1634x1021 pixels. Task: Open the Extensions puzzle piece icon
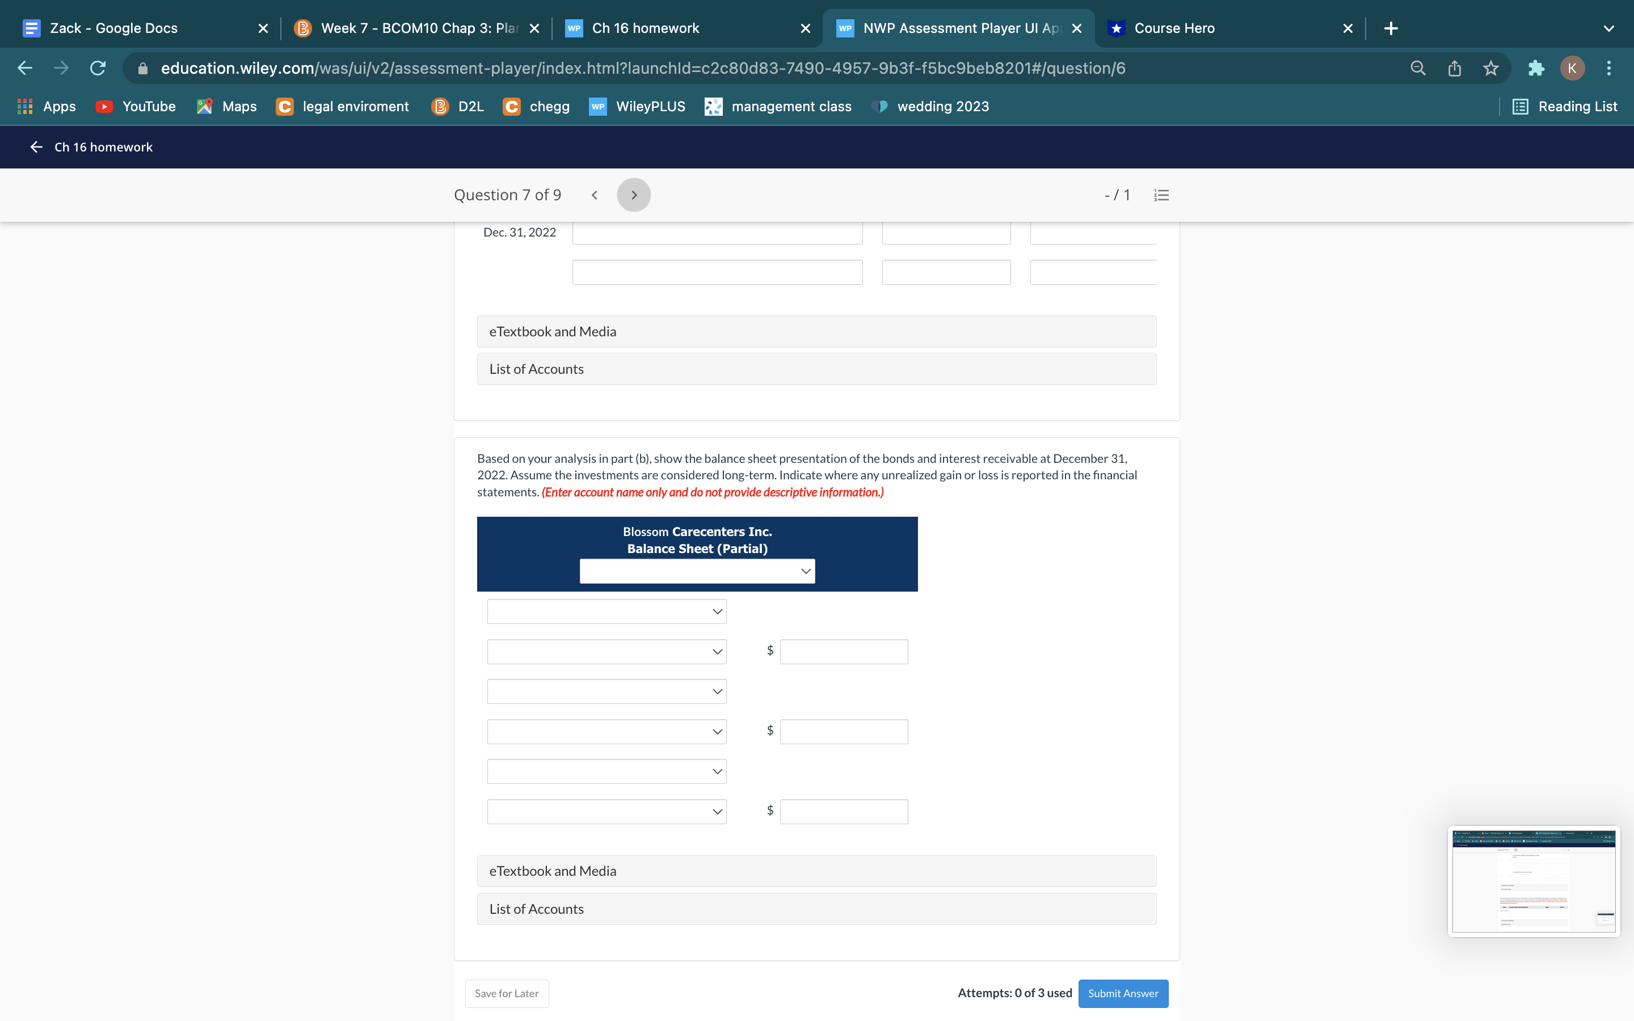1535,68
